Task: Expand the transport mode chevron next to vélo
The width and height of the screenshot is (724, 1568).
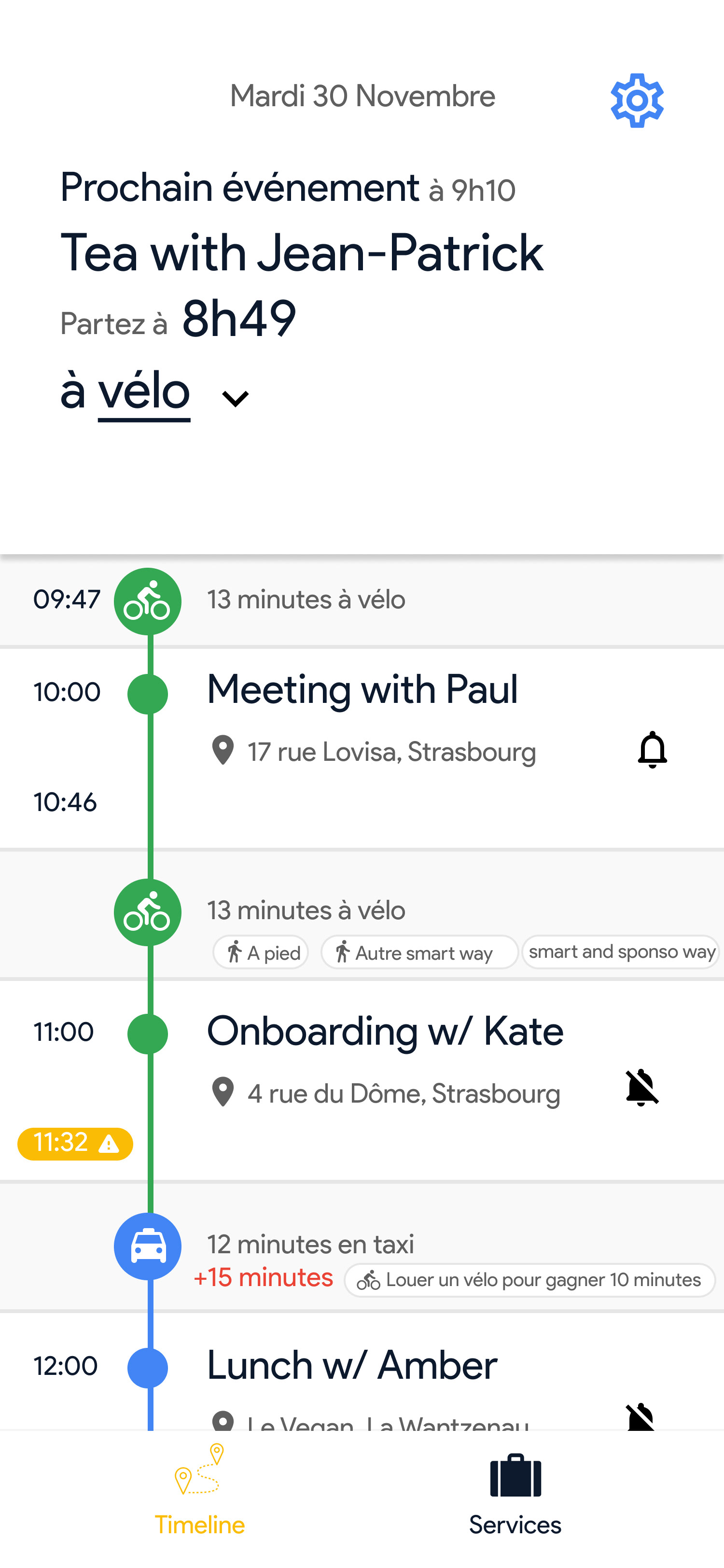Action: pos(236,399)
